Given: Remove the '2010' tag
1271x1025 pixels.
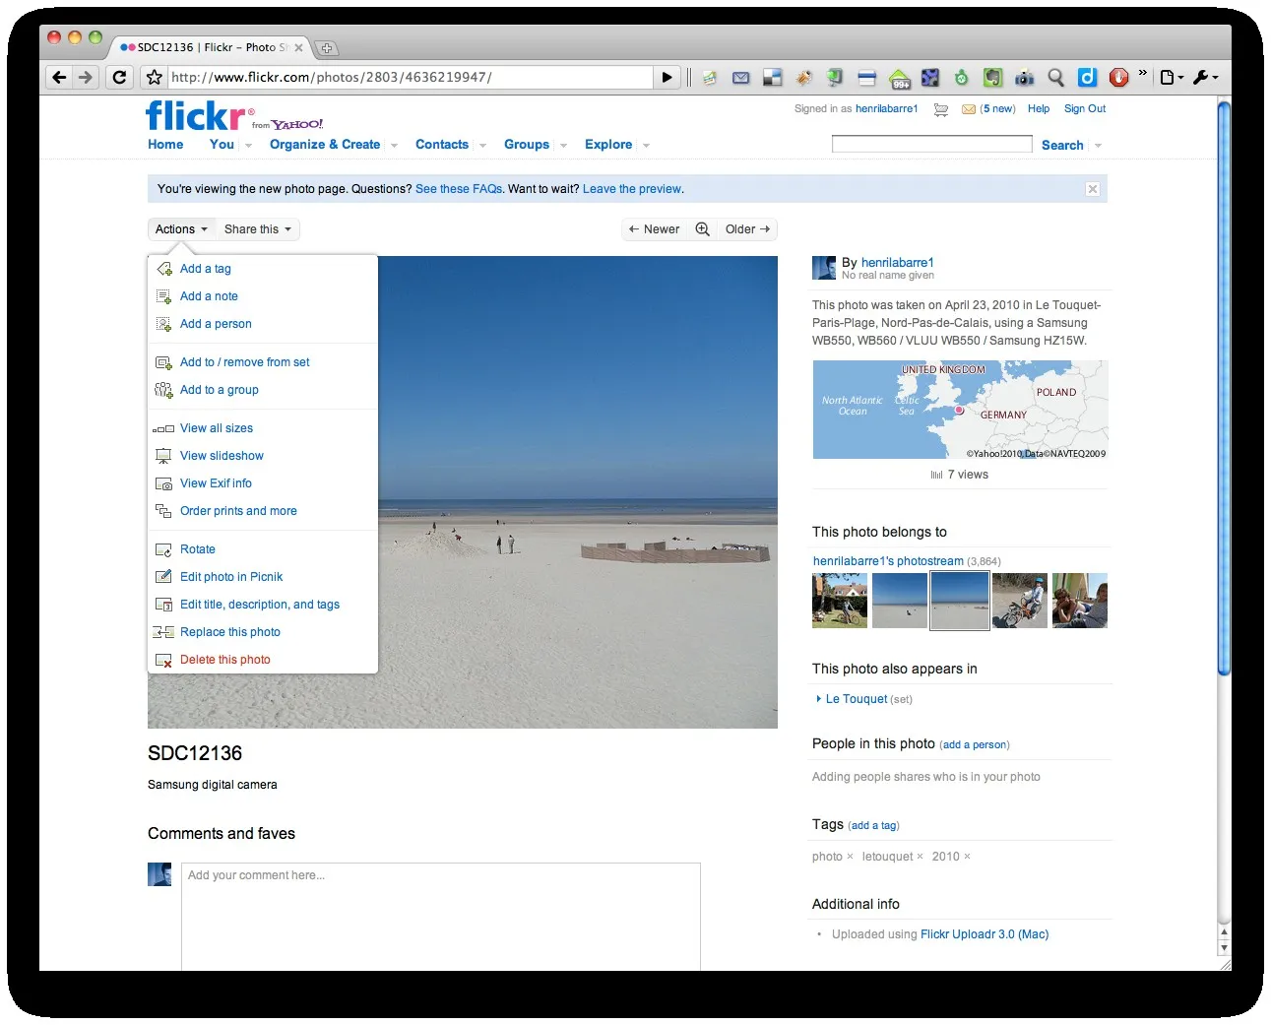Looking at the screenshot, I should (967, 857).
